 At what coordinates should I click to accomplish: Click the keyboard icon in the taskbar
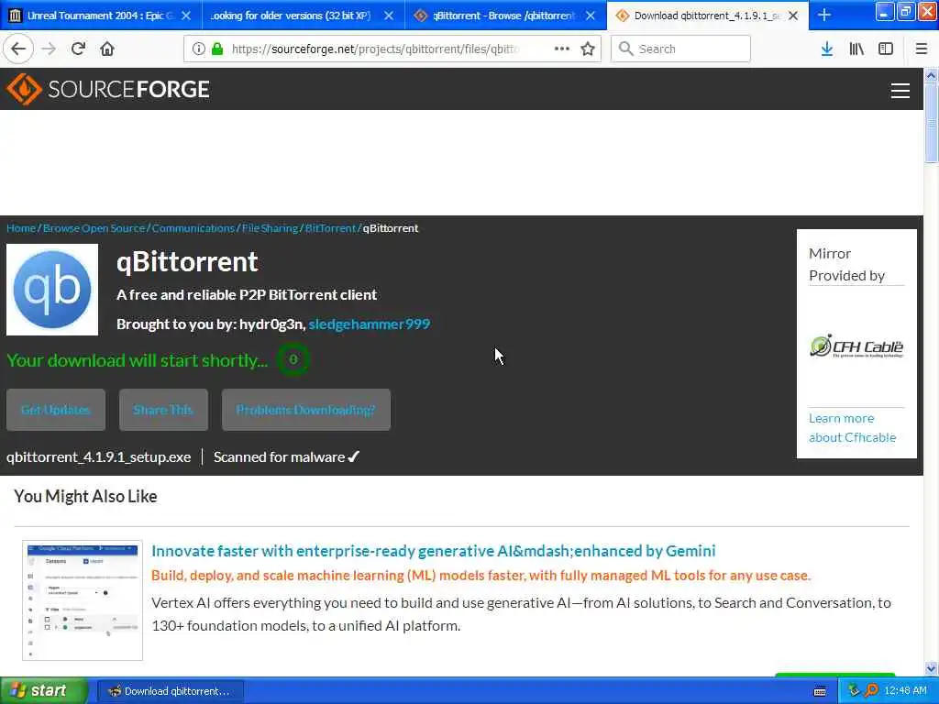[x=820, y=691]
